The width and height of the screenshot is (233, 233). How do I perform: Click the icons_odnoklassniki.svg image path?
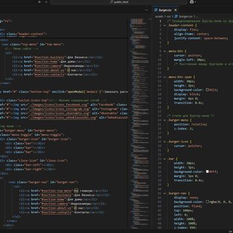tap(62, 118)
